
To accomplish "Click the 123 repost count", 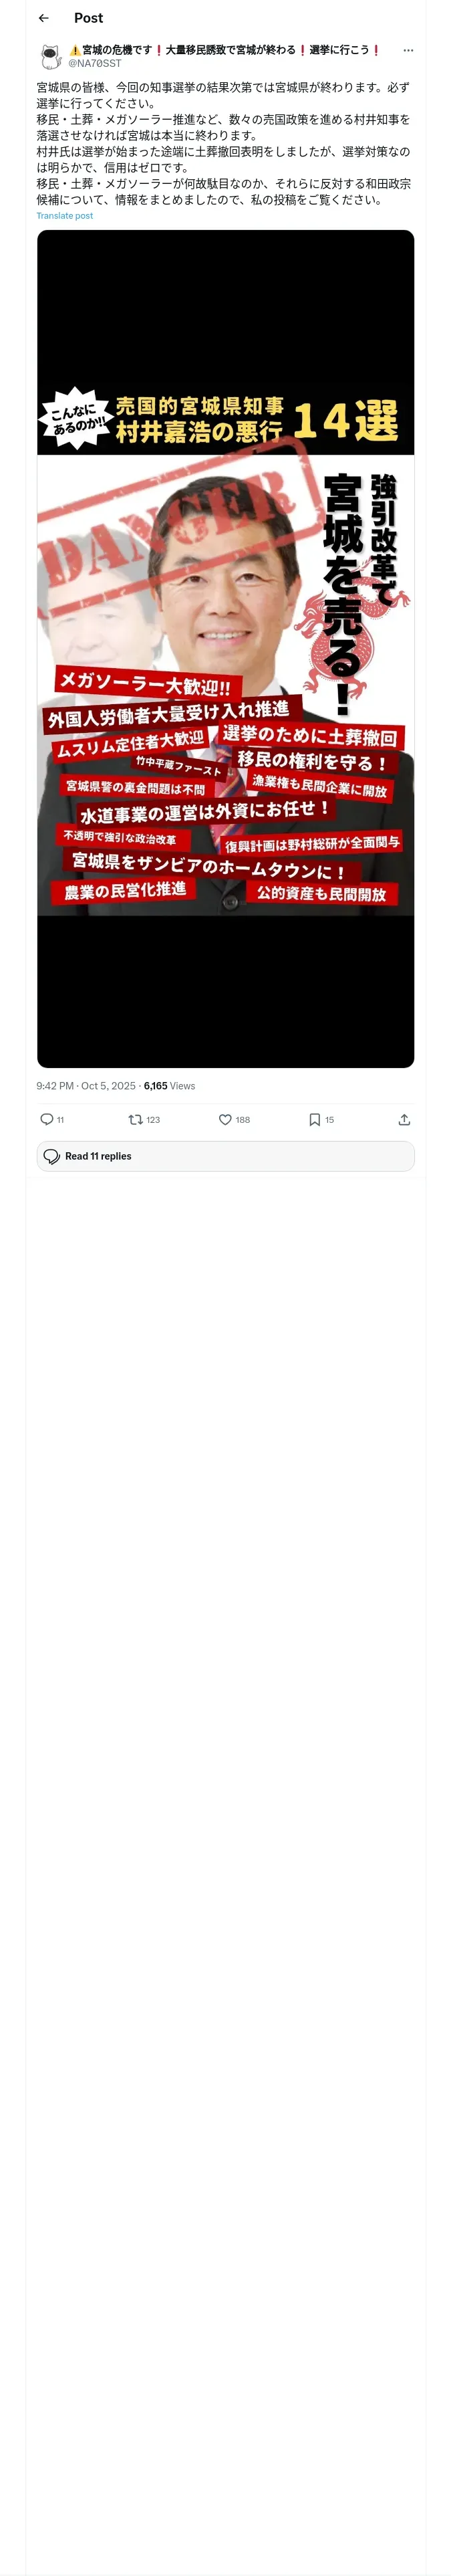I will [153, 1120].
